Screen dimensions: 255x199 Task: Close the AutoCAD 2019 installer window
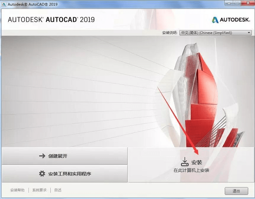click(248, 3)
